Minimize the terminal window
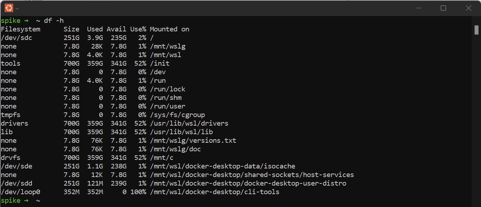This screenshot has height=207, width=481. pyautogui.click(x=418, y=8)
